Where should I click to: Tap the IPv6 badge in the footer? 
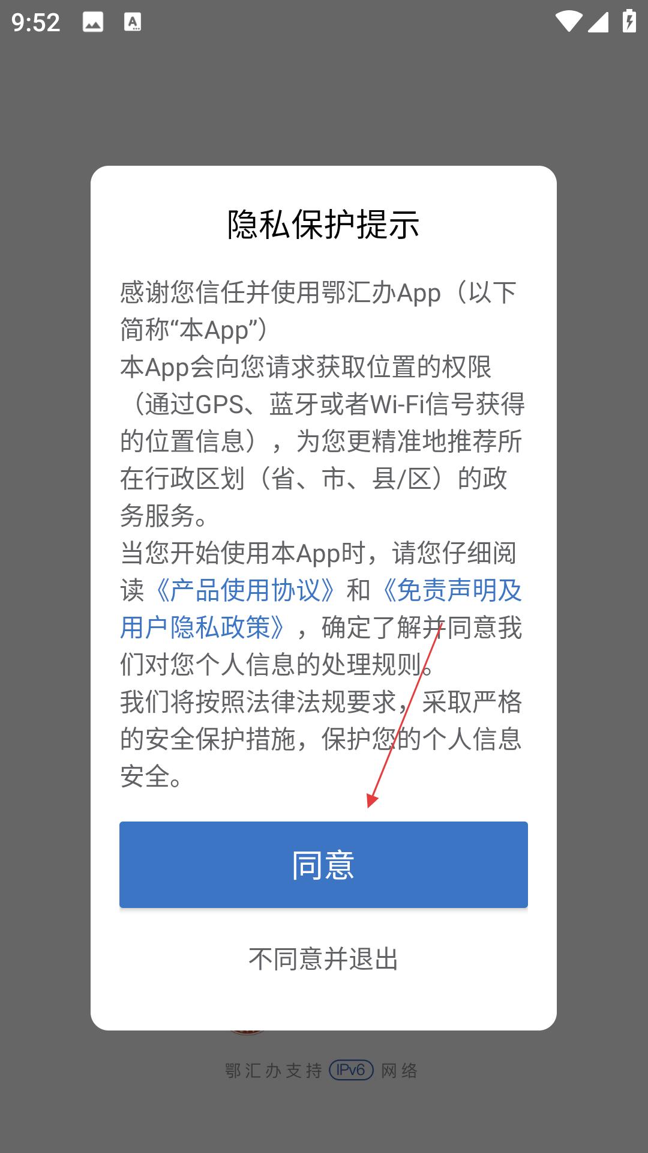[351, 1070]
